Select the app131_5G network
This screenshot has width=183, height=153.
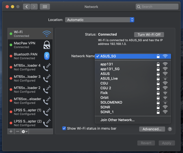pos(133,69)
